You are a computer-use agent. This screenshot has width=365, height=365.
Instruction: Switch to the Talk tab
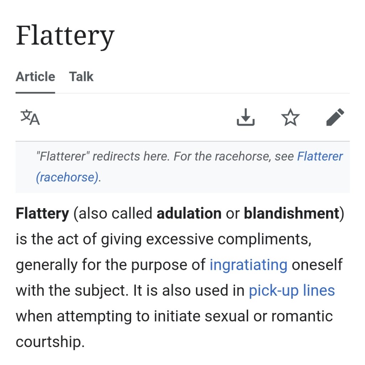81,77
